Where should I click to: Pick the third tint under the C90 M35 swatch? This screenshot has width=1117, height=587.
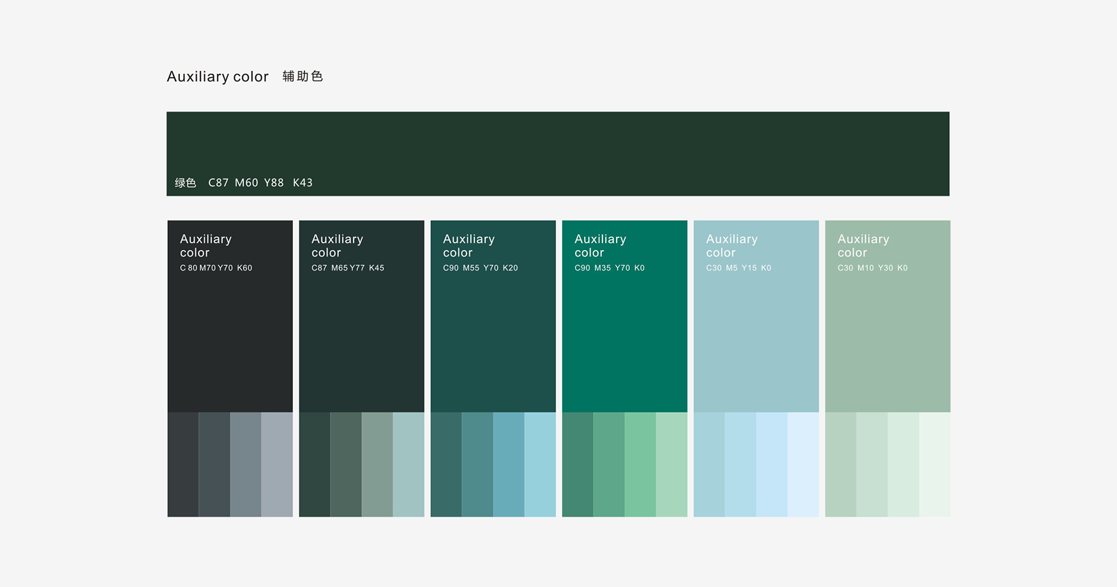click(x=640, y=464)
